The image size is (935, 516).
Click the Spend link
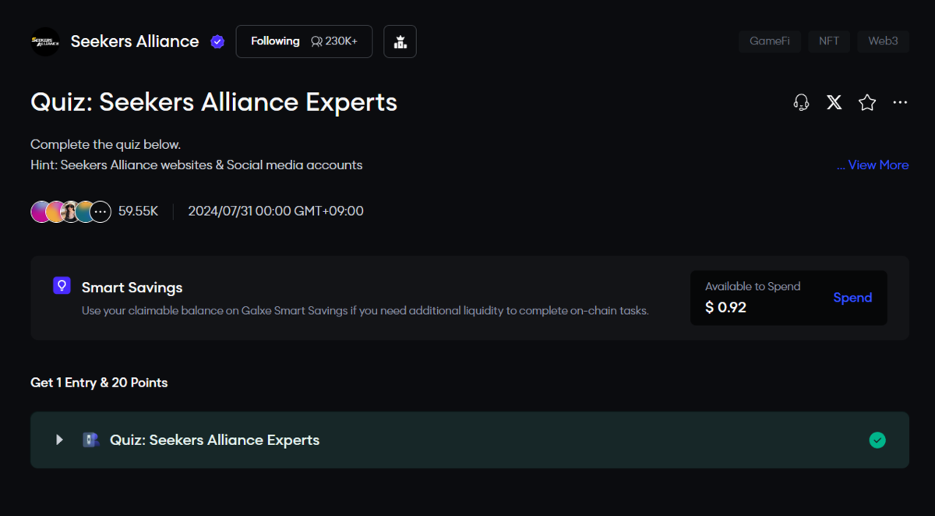pos(852,298)
